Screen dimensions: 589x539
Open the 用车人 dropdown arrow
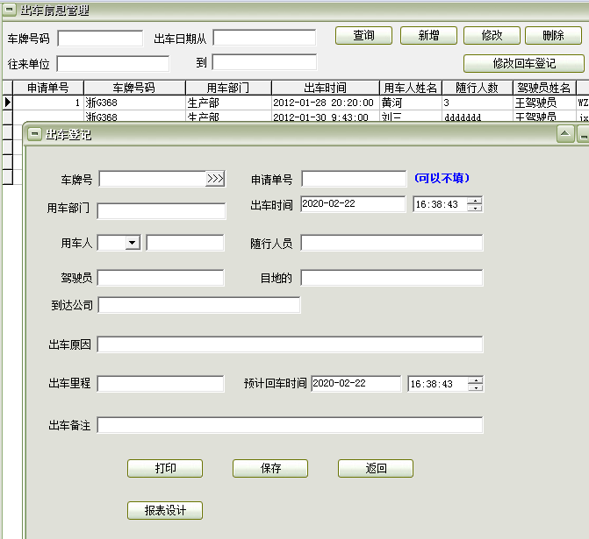point(132,242)
